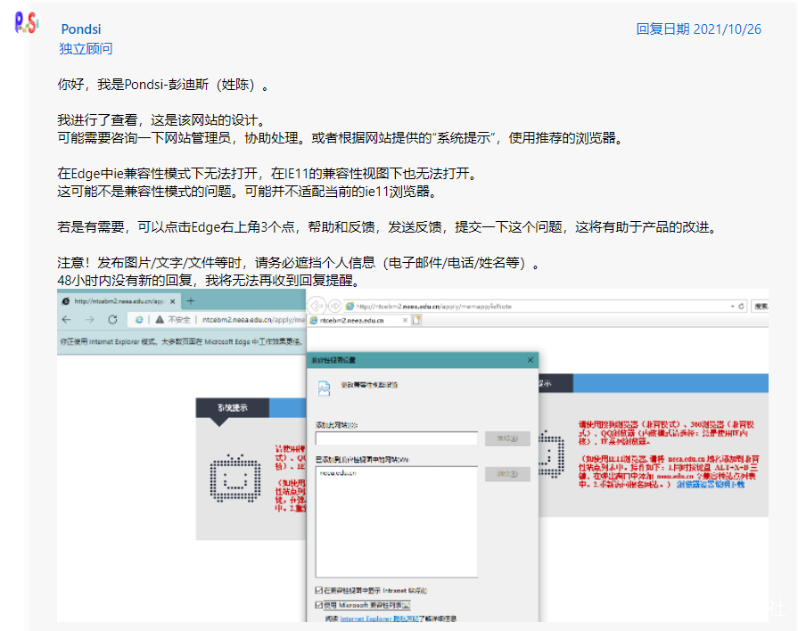This screenshot has width=798, height=631.
Task: Go forward in the Edge window
Action: [x=89, y=320]
